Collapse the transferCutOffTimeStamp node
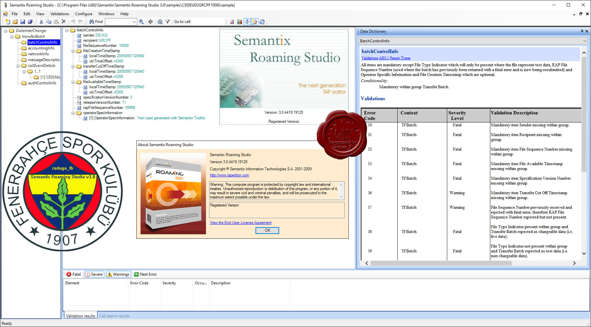The height and width of the screenshot is (327, 591). tap(73, 66)
